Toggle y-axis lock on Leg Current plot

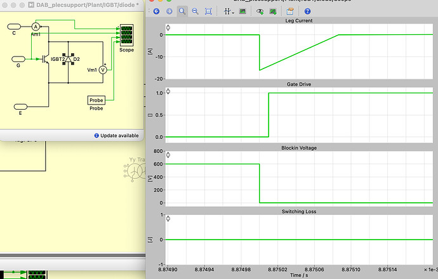click(x=168, y=27)
